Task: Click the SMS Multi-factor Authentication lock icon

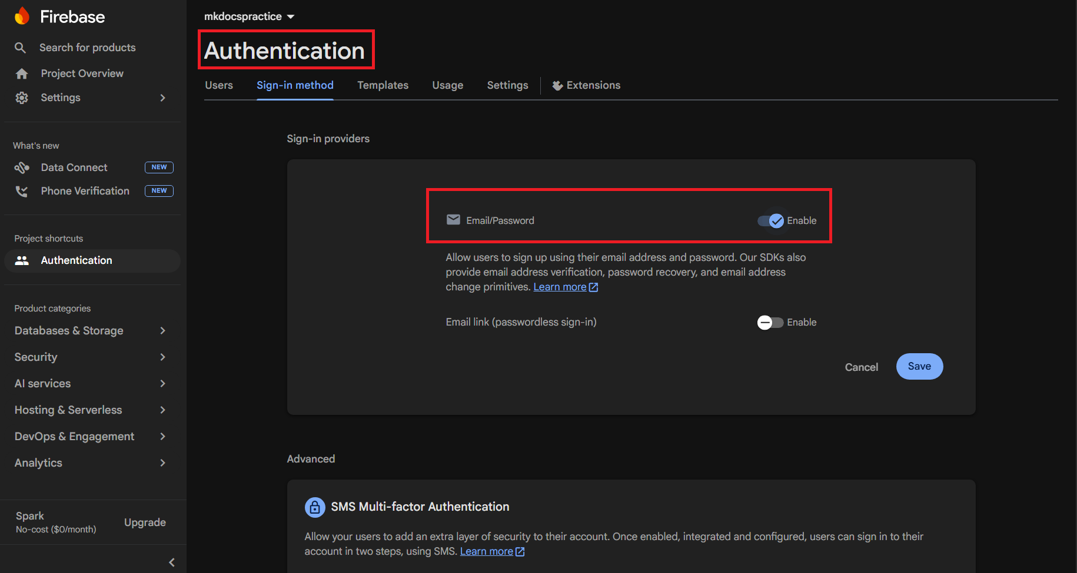Action: 315,507
